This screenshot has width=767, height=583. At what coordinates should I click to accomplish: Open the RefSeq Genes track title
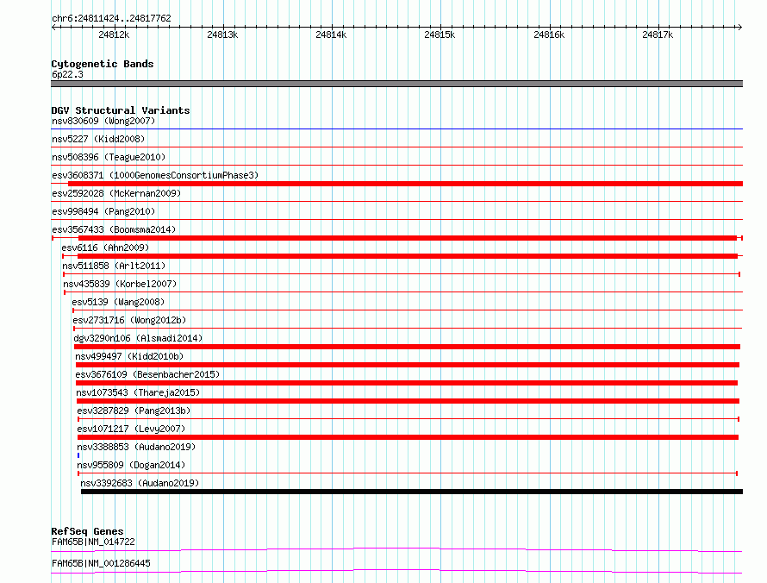(88, 531)
